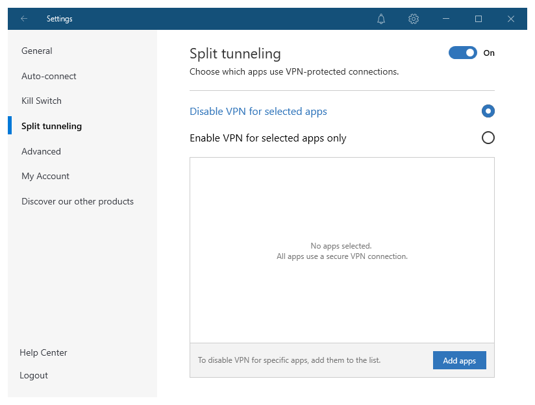
Task: Click the back arrow in title bar
Action: click(24, 19)
